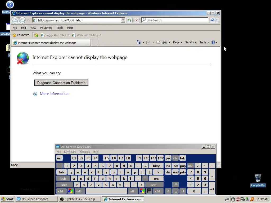Expand the Web Slice Gallery dropdown
271x203 pixels.
[101, 35]
